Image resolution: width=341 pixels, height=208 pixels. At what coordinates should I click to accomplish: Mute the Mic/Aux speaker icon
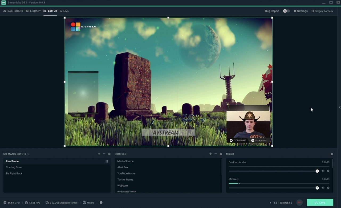[323, 188]
